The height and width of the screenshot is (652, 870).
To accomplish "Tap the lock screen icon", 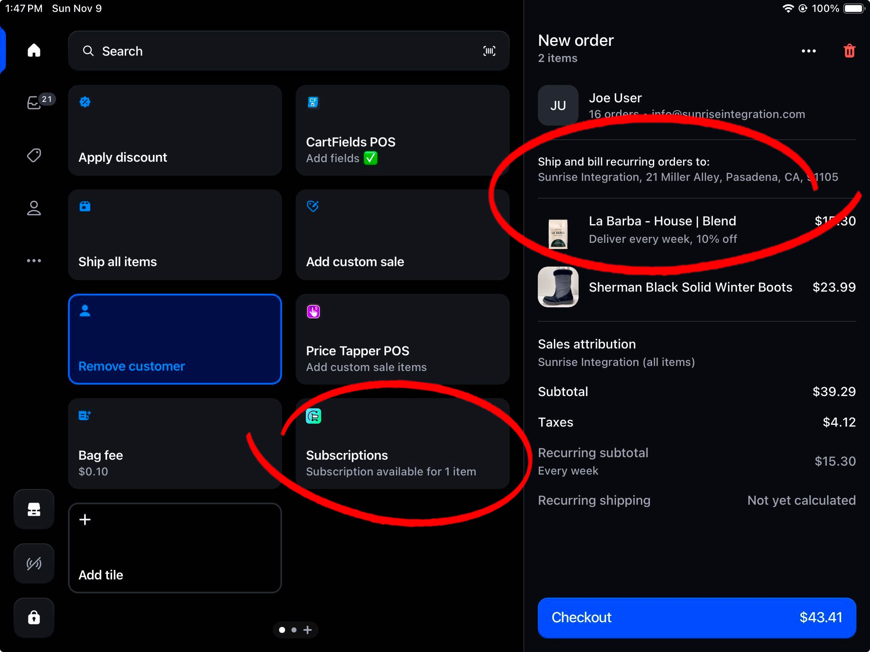I will (x=34, y=617).
